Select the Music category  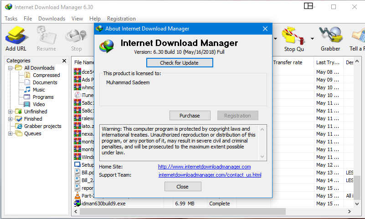(39, 90)
